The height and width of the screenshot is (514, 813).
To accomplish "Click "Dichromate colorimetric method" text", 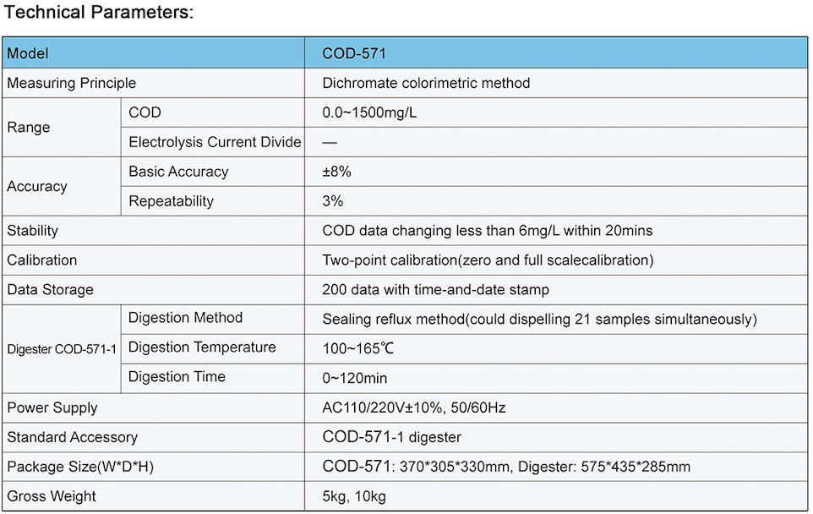I will [x=426, y=83].
